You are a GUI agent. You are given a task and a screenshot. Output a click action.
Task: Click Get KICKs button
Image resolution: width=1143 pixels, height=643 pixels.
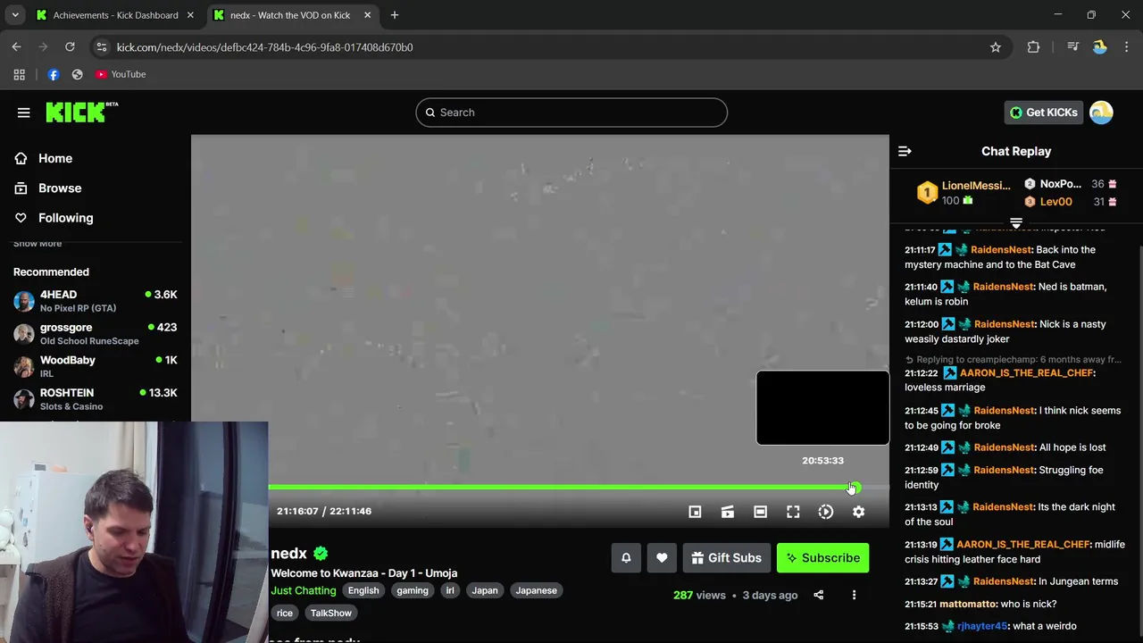tap(1044, 113)
